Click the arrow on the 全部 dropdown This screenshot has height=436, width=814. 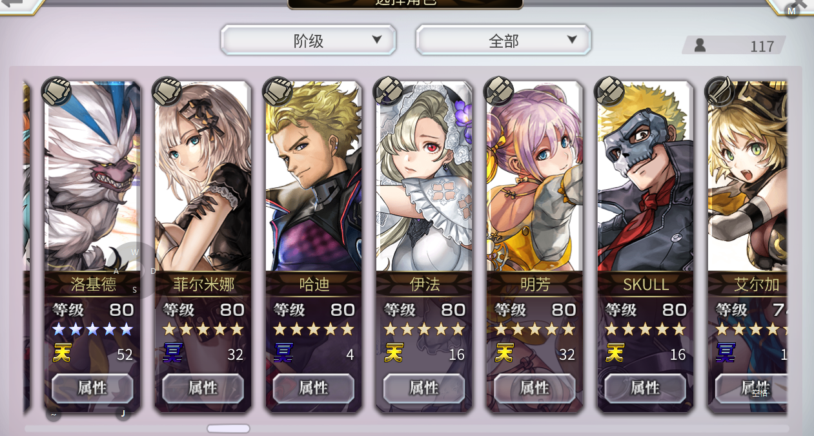tap(571, 40)
